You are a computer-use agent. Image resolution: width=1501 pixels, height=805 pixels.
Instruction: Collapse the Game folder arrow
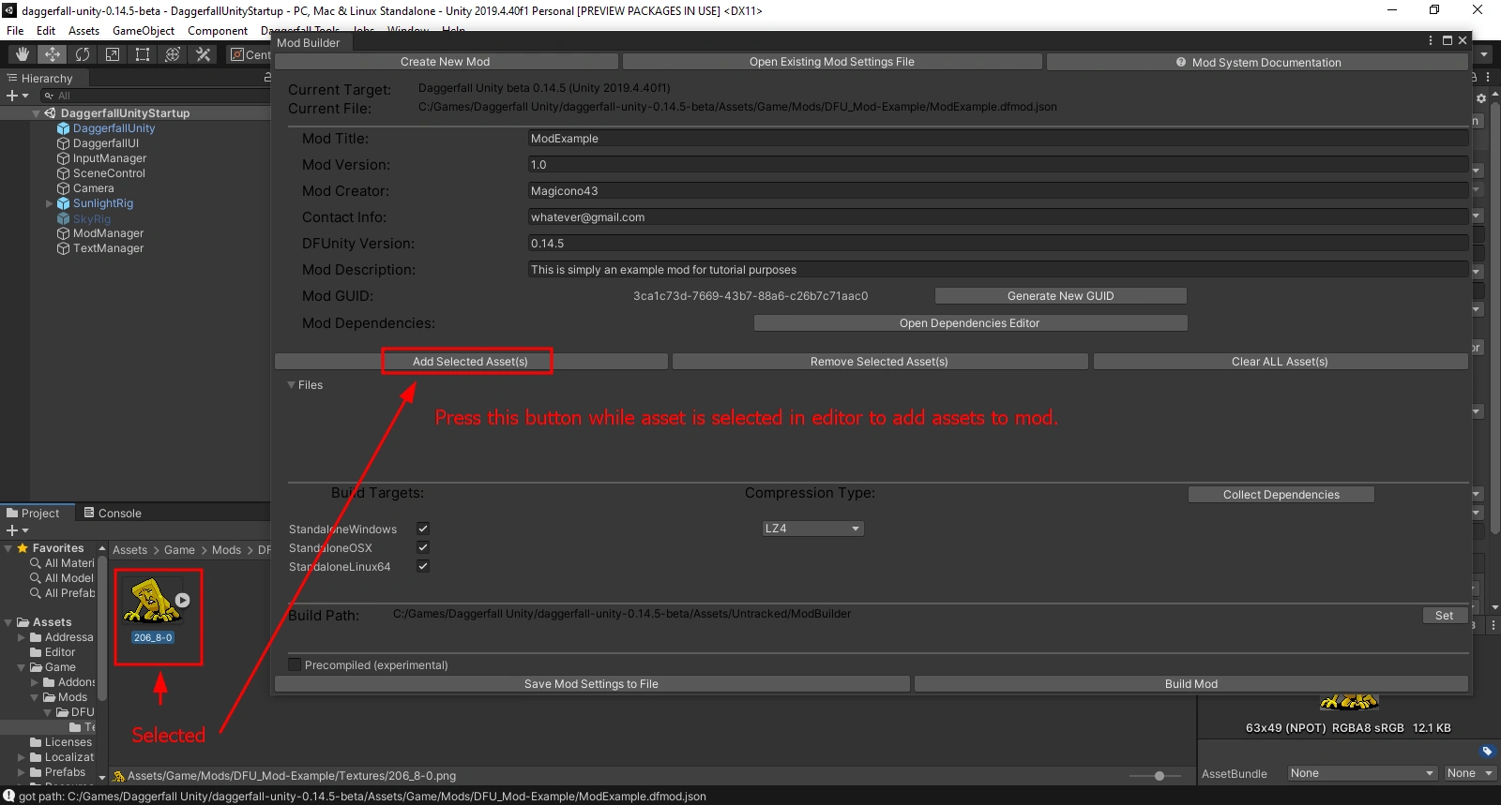(x=22, y=667)
